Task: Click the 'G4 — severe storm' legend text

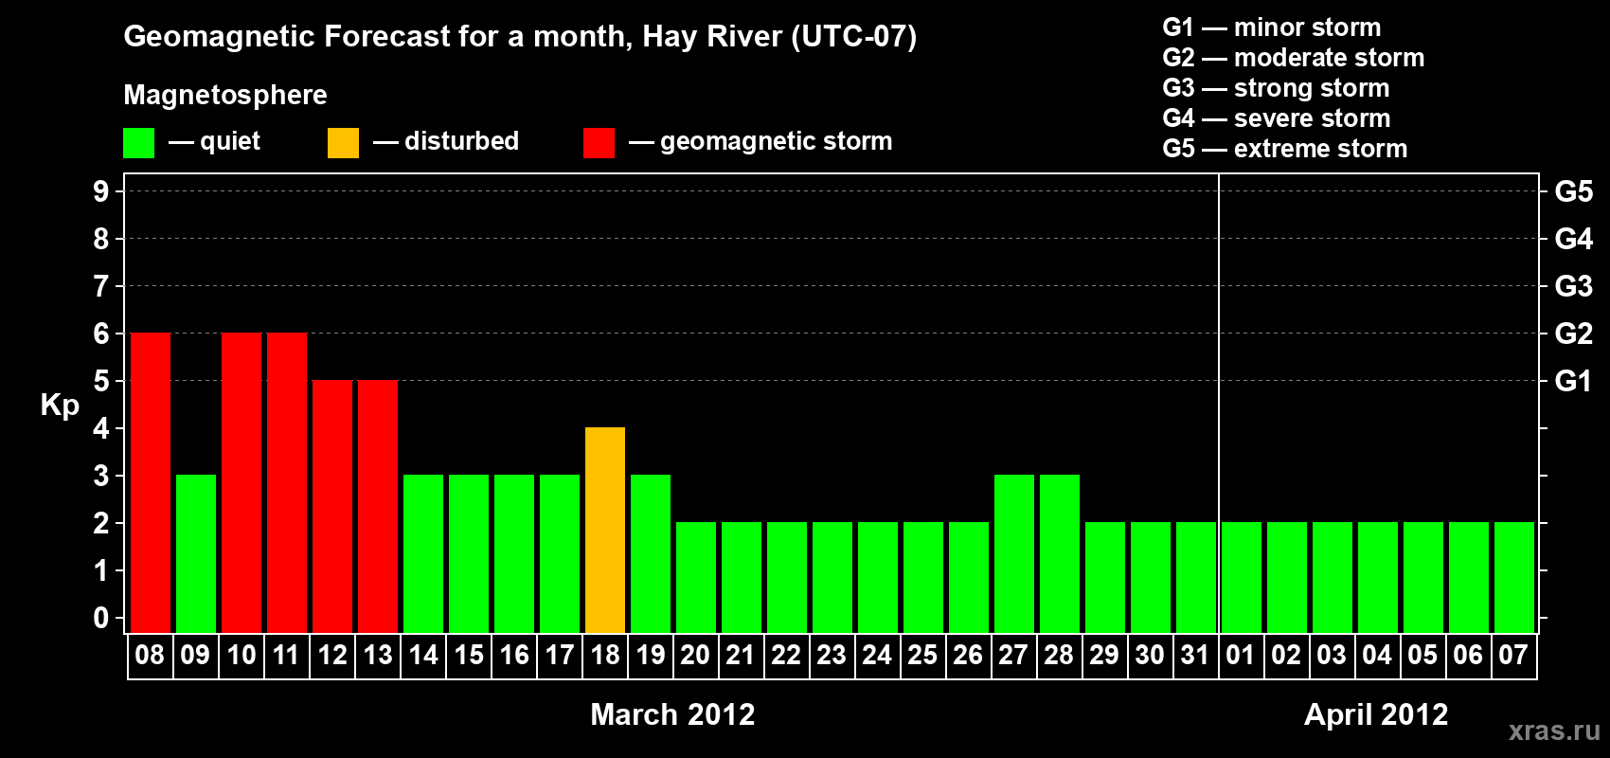Action: tap(1277, 118)
